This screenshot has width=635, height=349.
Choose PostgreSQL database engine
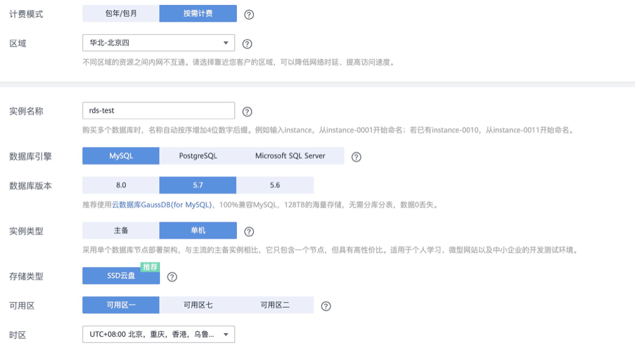[x=197, y=156]
